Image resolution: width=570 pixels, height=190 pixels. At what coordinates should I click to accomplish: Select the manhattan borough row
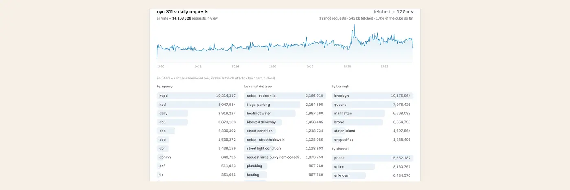click(373, 114)
